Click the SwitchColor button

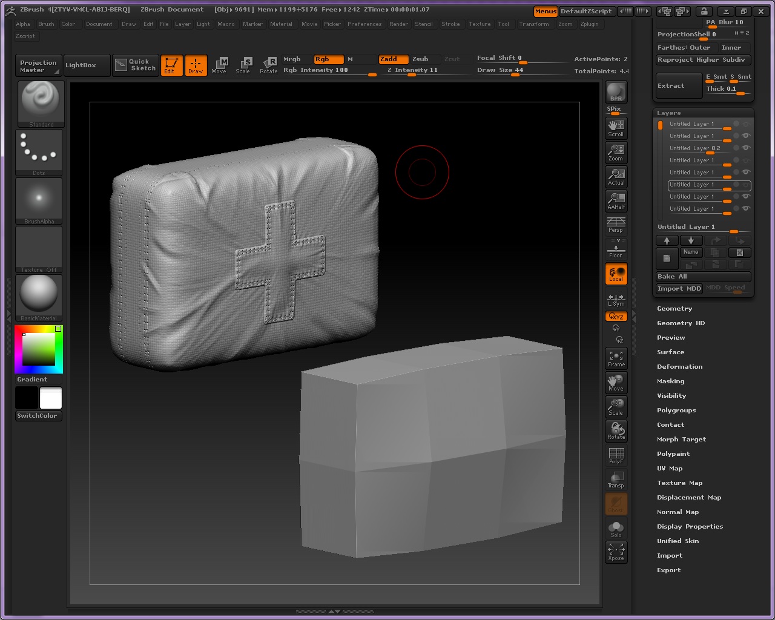point(39,416)
